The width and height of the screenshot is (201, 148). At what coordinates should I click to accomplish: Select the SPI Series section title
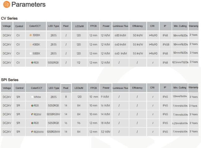[x=10, y=80]
